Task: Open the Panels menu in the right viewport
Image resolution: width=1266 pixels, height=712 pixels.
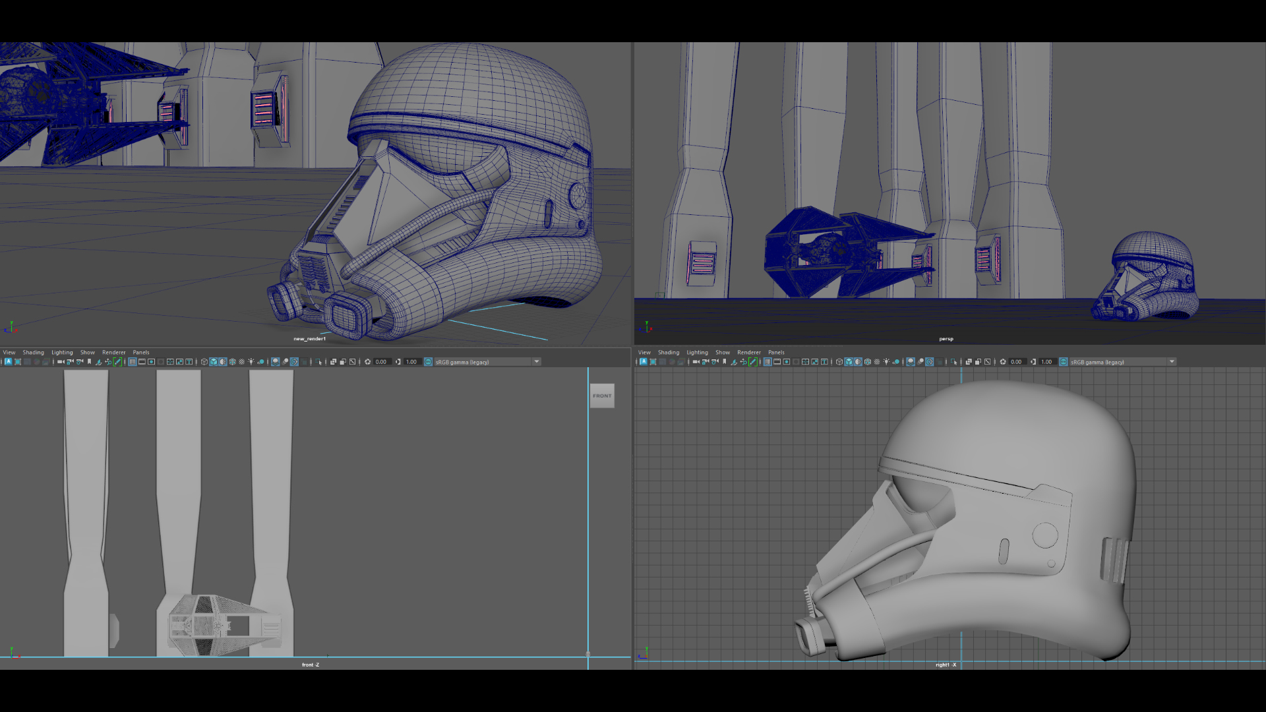Action: pyautogui.click(x=776, y=352)
